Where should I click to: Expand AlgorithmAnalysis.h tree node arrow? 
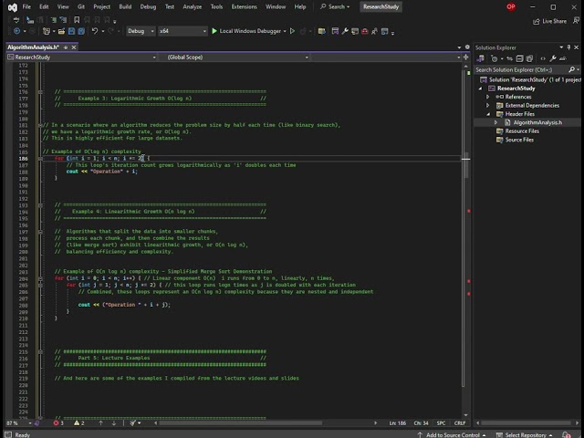pos(495,122)
